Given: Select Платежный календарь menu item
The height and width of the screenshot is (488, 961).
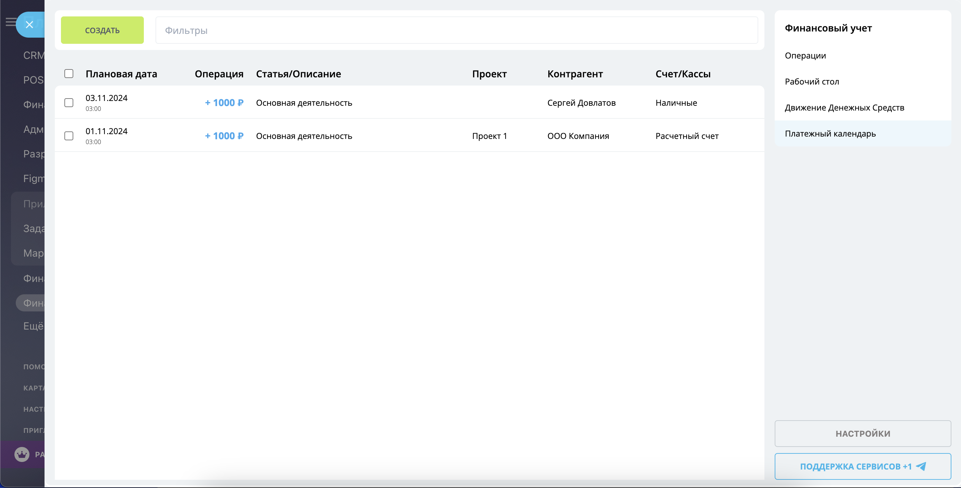Looking at the screenshot, I should [x=830, y=133].
